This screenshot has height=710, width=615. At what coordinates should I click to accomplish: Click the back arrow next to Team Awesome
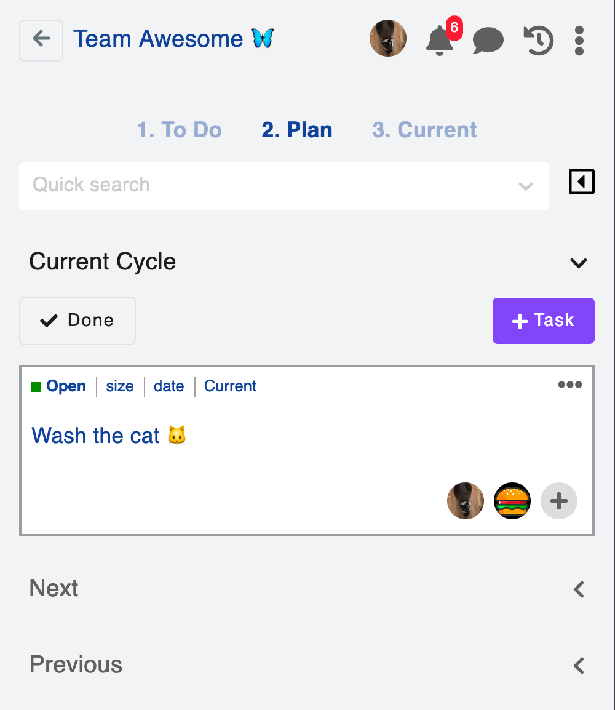(x=41, y=39)
